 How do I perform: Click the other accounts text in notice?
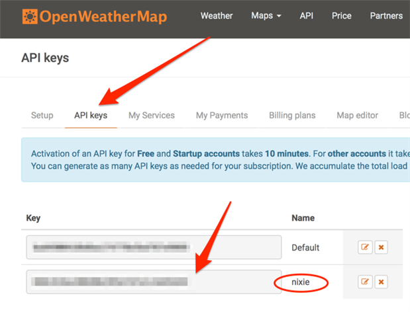[x=356, y=153]
